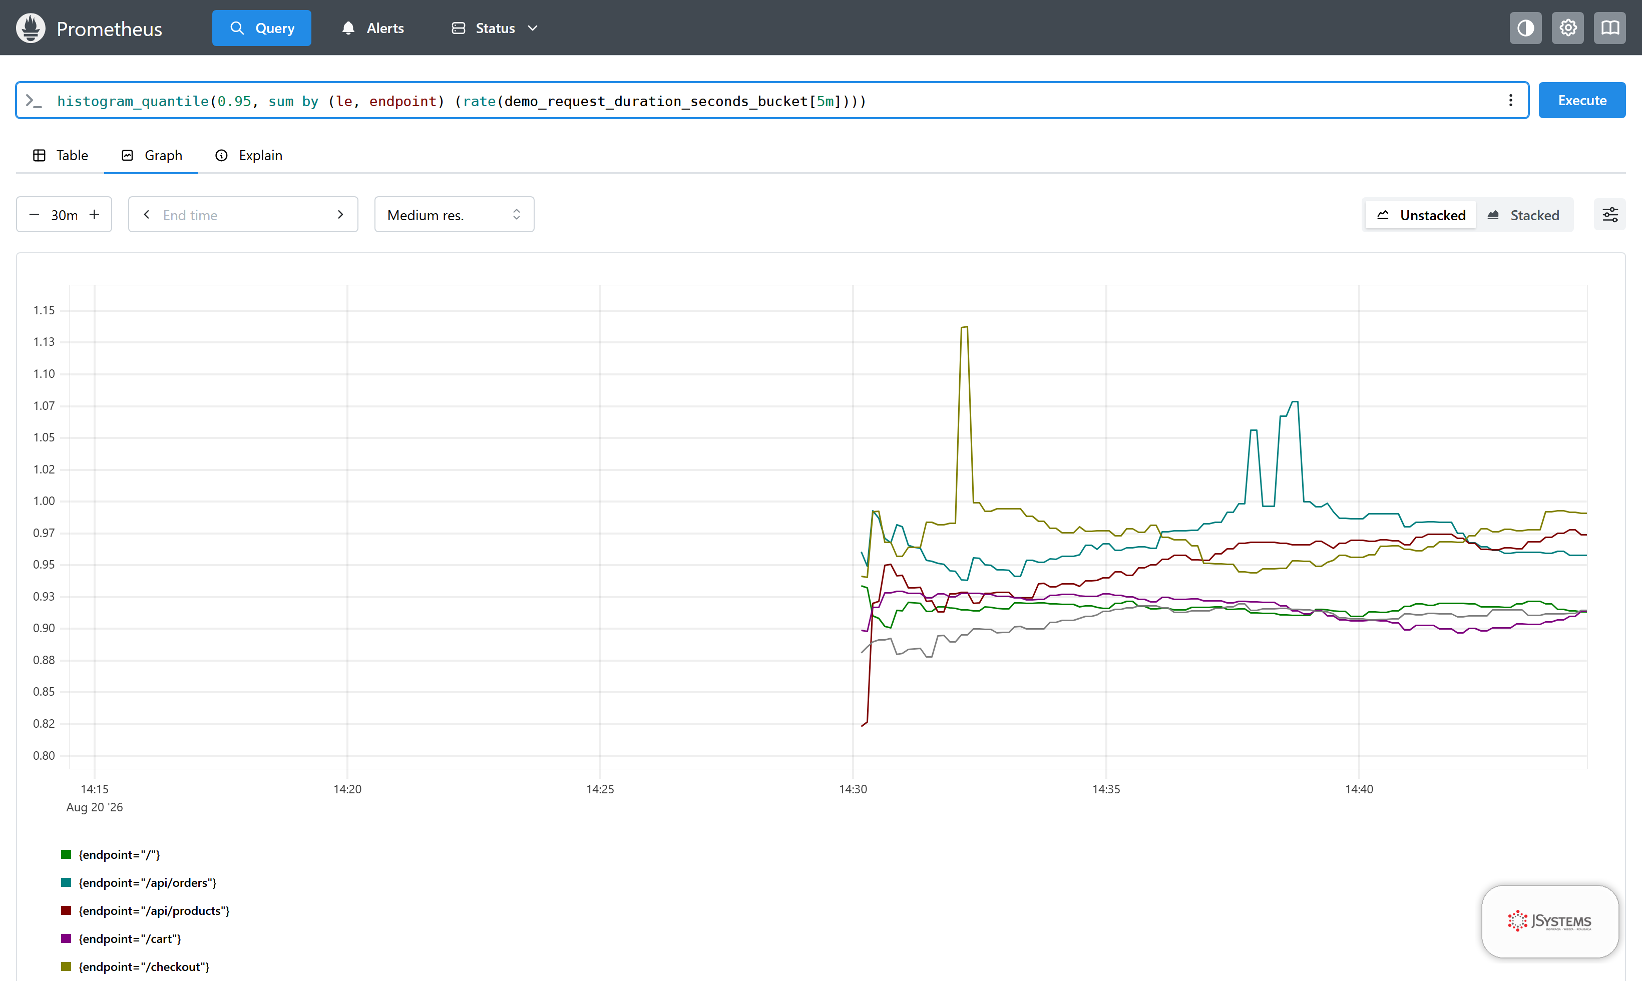Focus the PromQL expression input

(x=772, y=101)
